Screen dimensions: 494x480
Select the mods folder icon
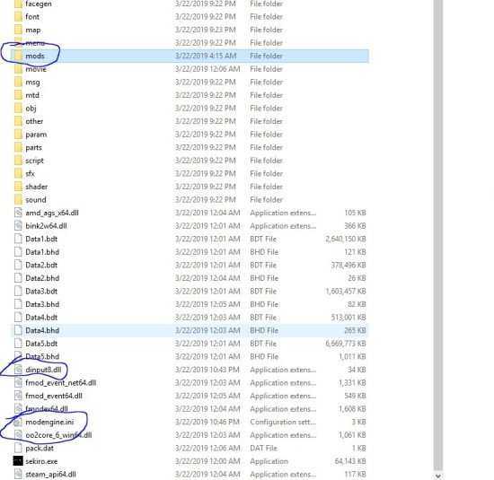pyautogui.click(x=18, y=56)
